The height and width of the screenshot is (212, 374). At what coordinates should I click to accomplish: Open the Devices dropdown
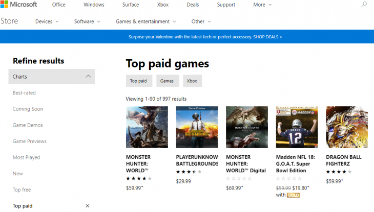point(47,21)
